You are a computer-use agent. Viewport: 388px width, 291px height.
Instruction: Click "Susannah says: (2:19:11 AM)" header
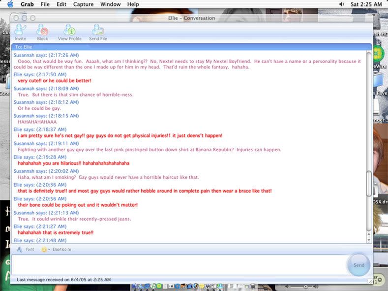tap(46, 143)
